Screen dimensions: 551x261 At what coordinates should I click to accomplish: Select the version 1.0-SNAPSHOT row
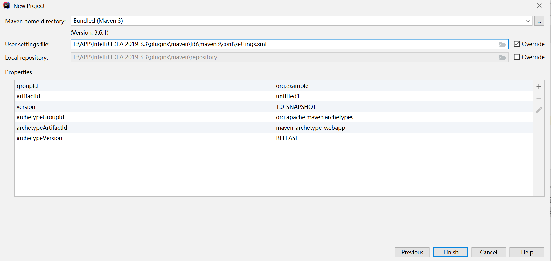[296, 107]
